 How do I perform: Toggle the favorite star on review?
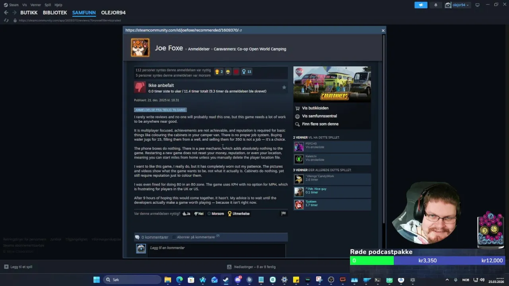point(284,87)
